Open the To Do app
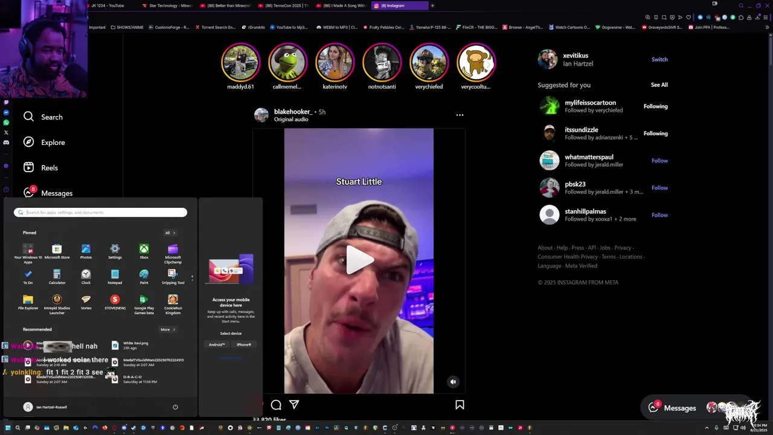The image size is (773, 435). coord(28,277)
